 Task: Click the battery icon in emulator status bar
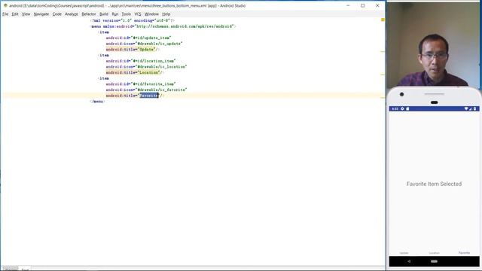coord(475,108)
